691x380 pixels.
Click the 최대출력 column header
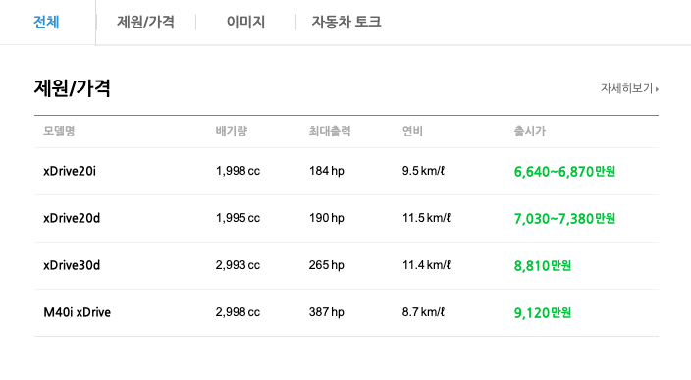point(330,131)
